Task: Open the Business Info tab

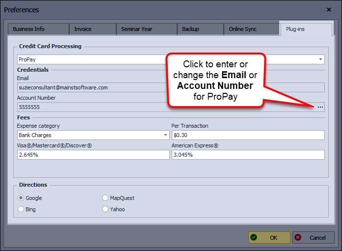Action: 38,29
